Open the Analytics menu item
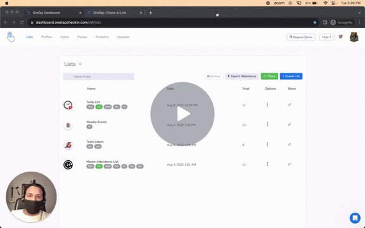Screen dimensions: 365x228 point(102,37)
